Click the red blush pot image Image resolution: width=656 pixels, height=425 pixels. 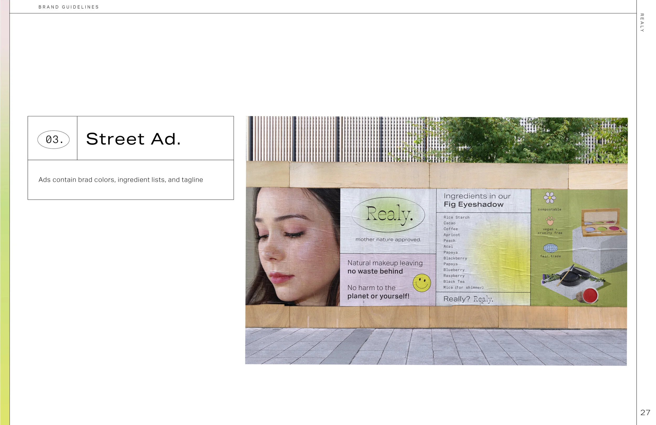tap(590, 295)
